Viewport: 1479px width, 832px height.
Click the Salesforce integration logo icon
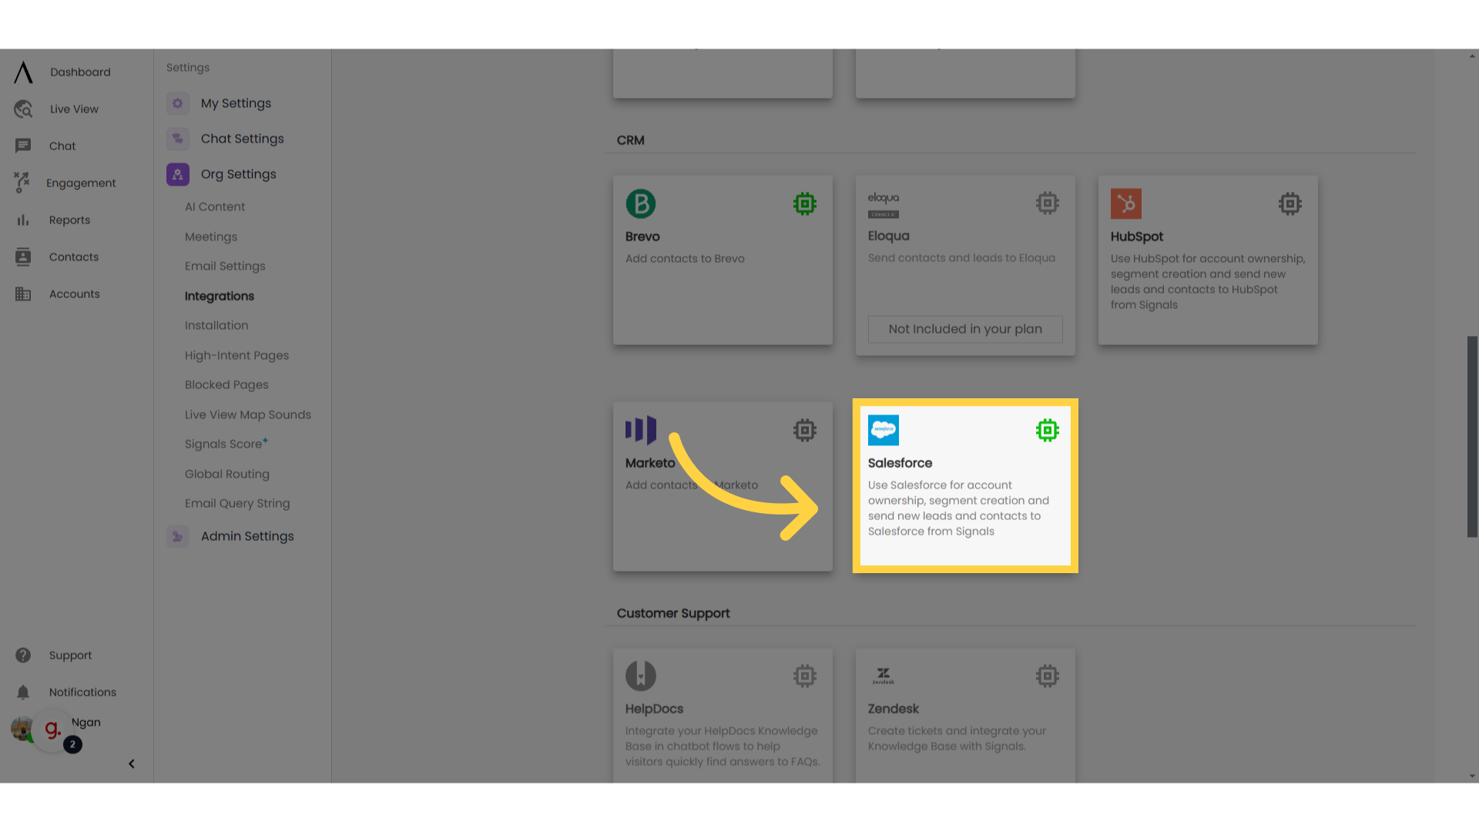[x=883, y=430]
